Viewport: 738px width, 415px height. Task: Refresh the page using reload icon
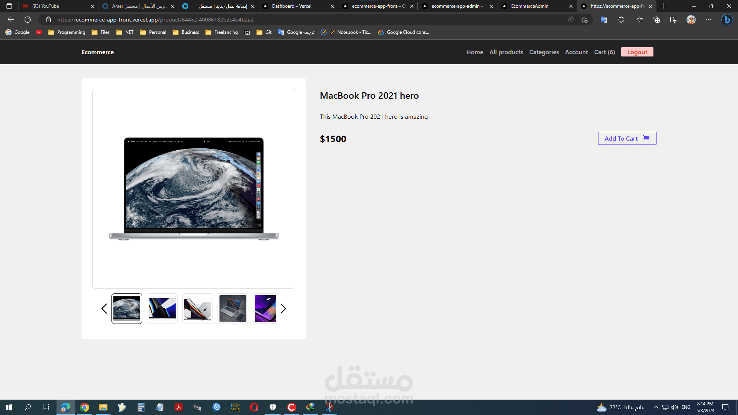28,20
